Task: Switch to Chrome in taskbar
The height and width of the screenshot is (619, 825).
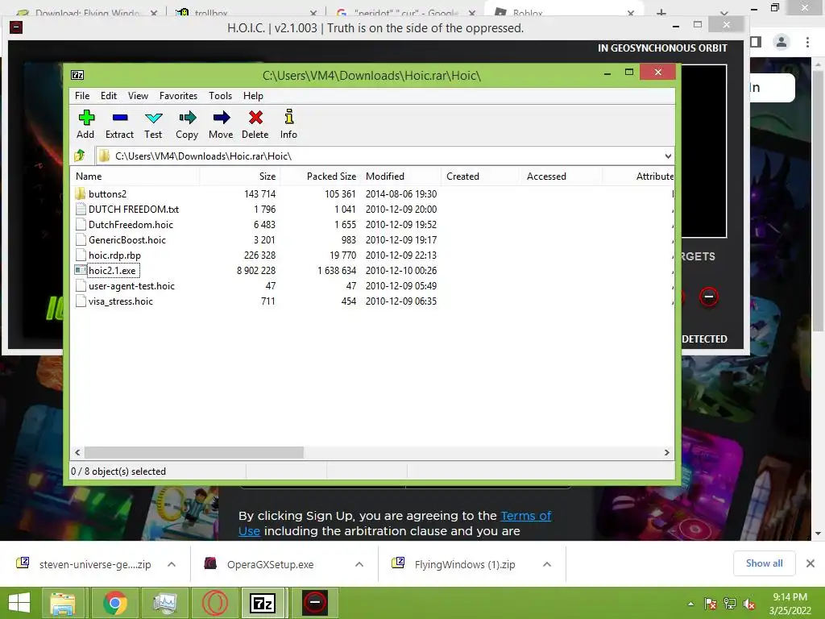Action: (114, 603)
